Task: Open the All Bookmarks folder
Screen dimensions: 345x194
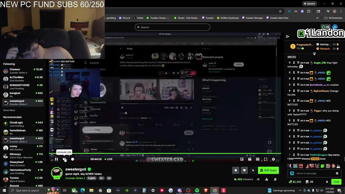Action: (333, 18)
